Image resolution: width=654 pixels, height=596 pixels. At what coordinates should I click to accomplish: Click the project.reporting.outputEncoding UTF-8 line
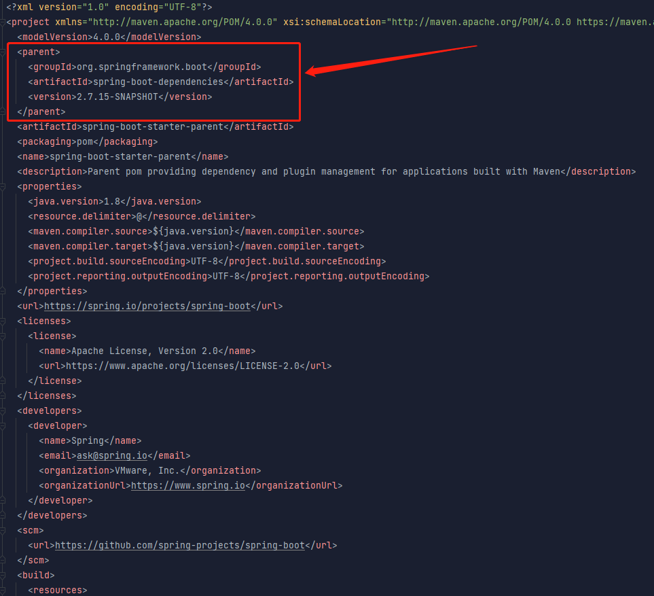[229, 277]
